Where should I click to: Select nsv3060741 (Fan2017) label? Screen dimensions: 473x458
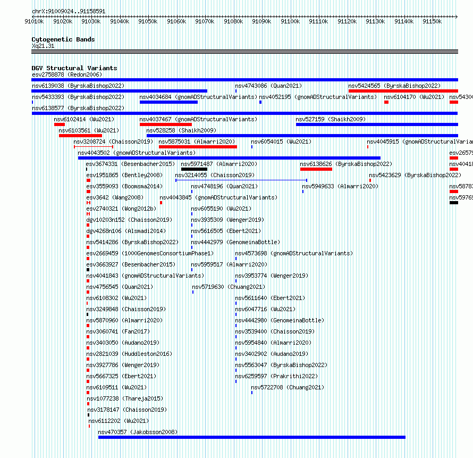point(118,331)
